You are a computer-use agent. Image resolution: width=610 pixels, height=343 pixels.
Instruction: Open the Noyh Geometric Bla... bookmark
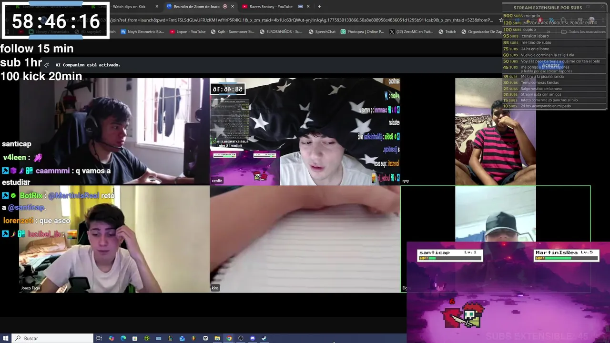[x=142, y=32]
